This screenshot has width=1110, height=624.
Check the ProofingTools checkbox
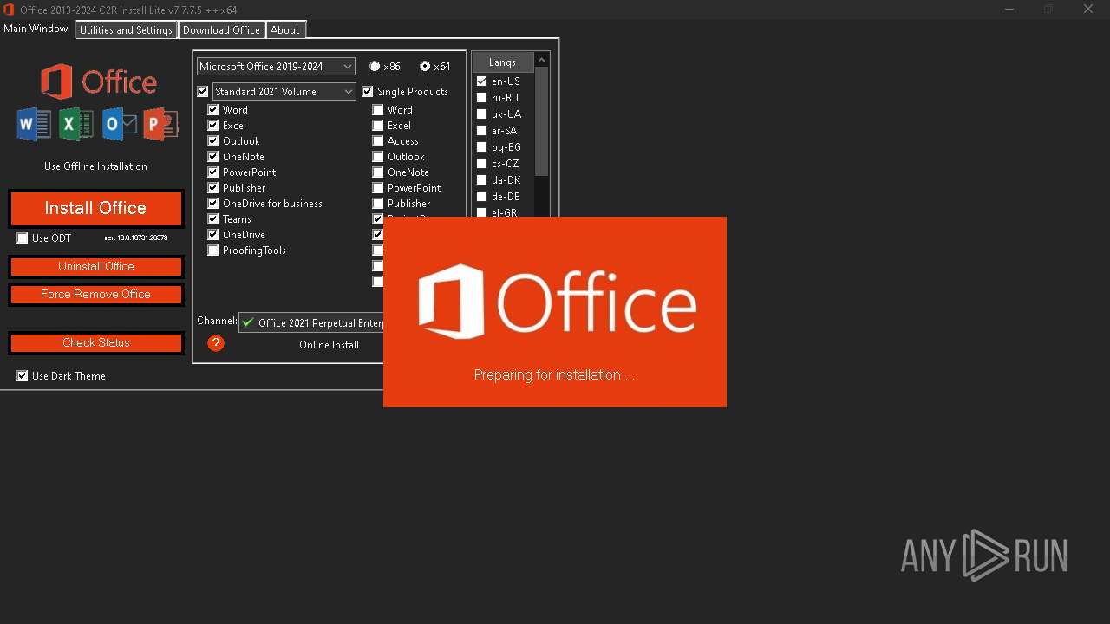pos(213,250)
